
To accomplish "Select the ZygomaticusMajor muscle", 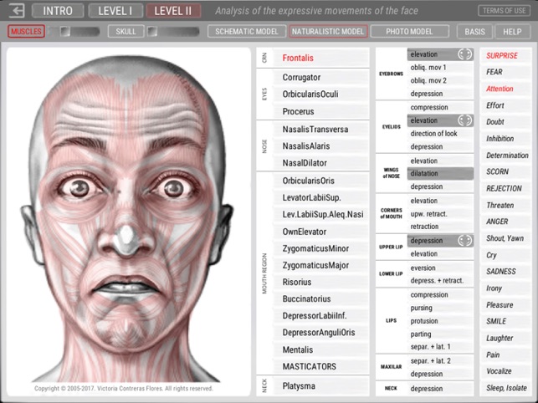I will pyautogui.click(x=321, y=266).
